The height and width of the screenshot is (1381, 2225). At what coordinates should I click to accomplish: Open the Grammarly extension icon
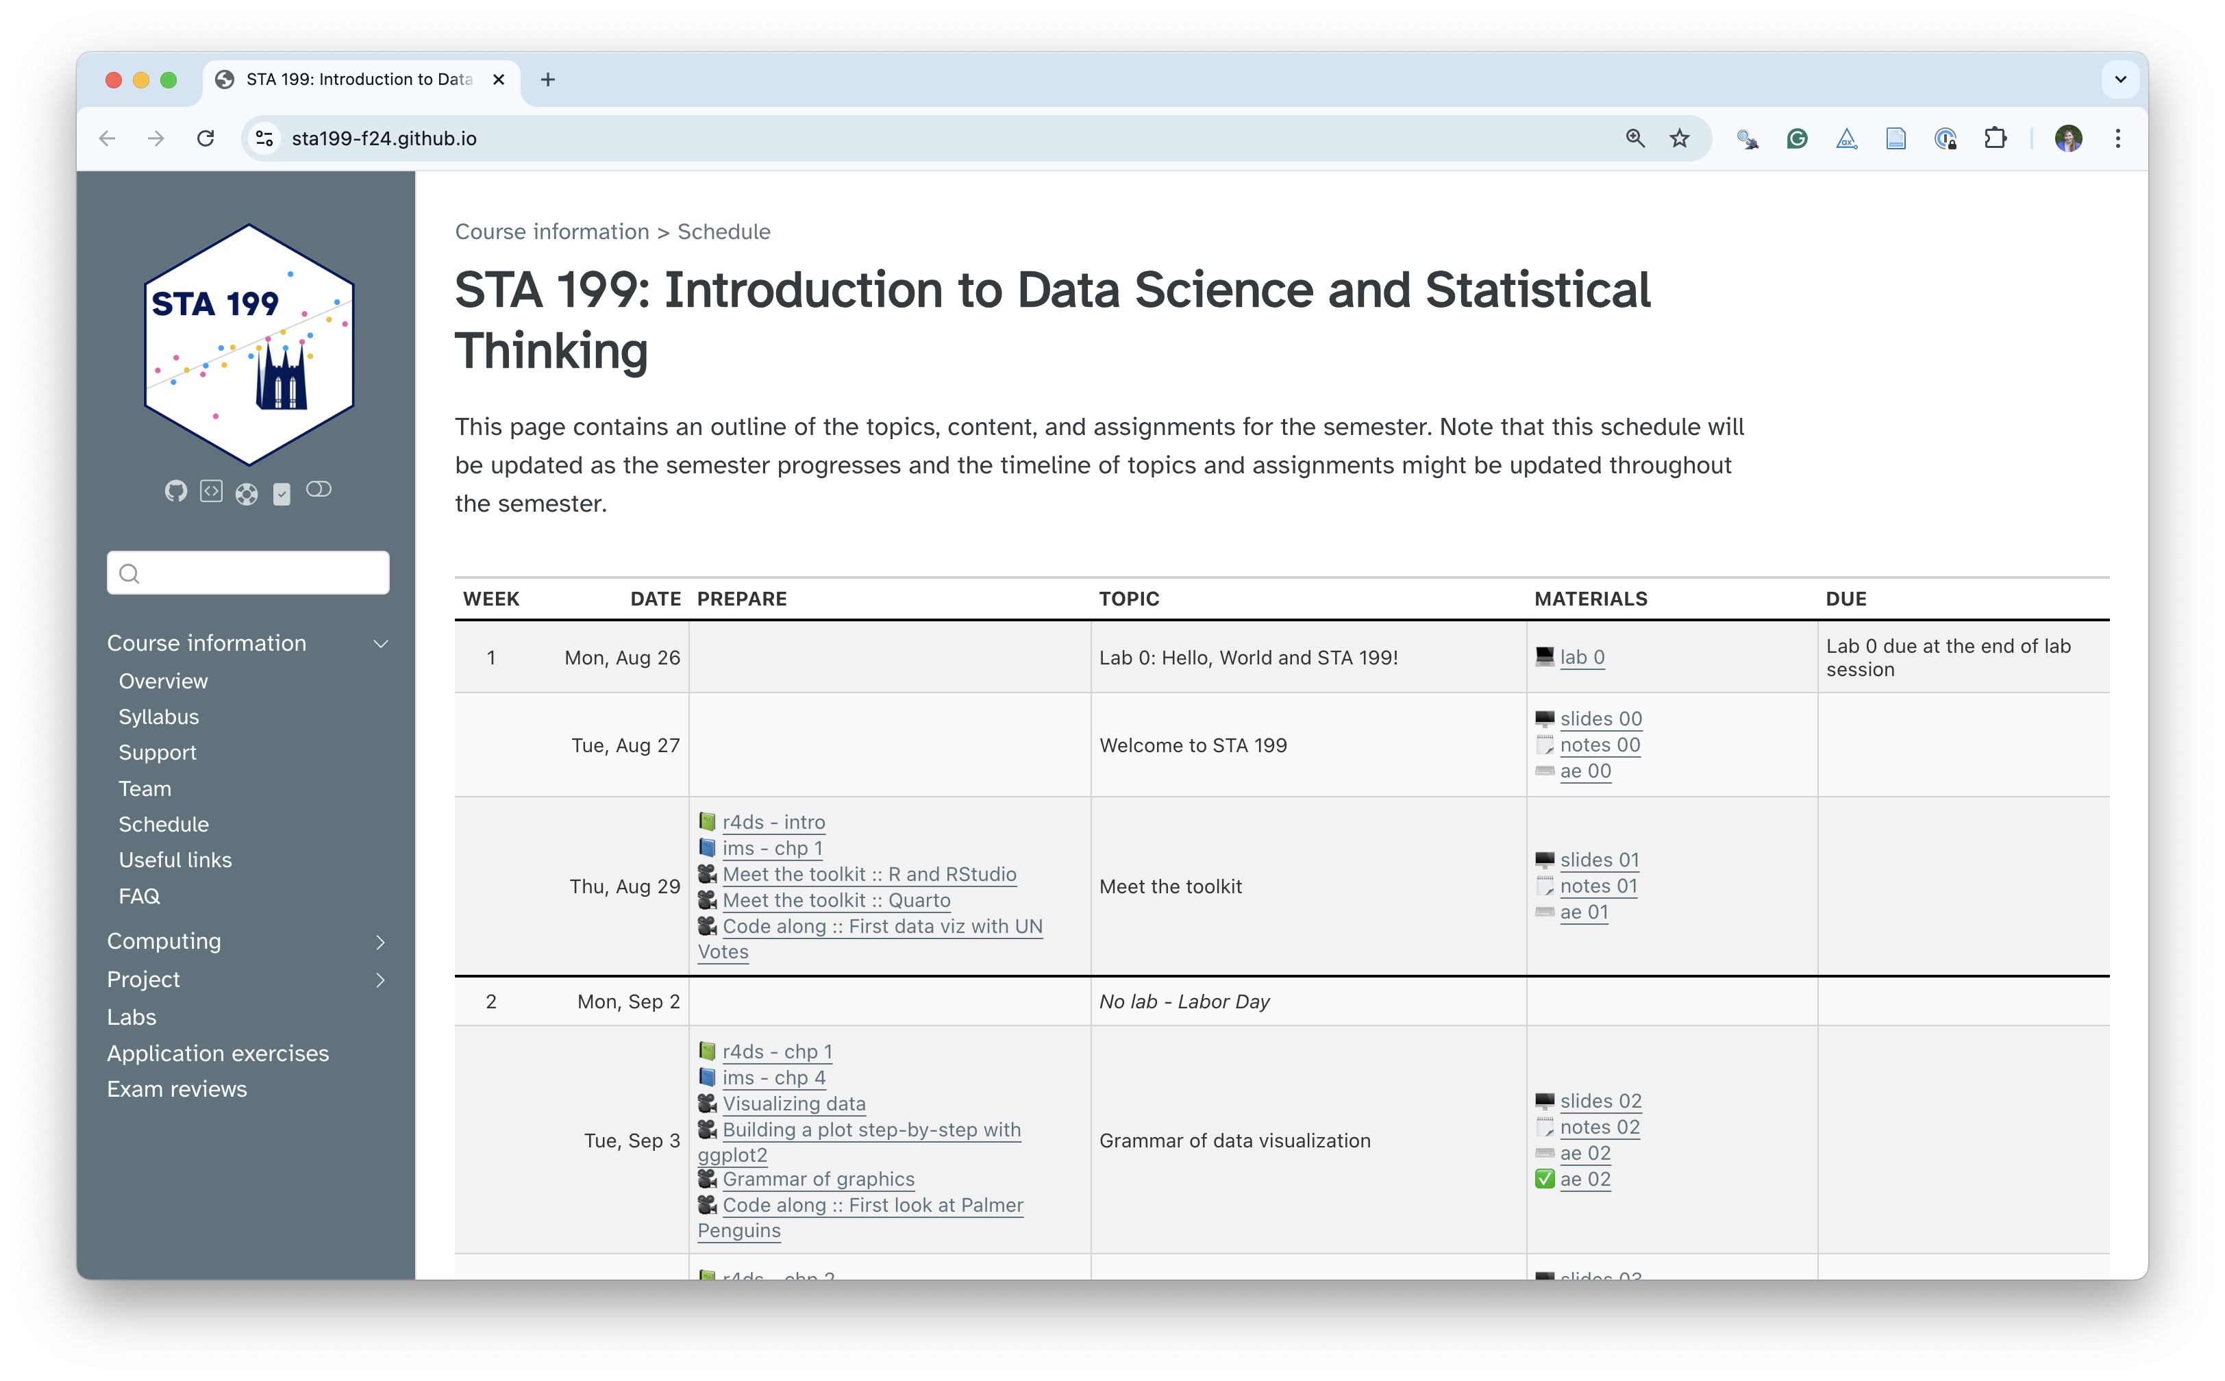1797,138
